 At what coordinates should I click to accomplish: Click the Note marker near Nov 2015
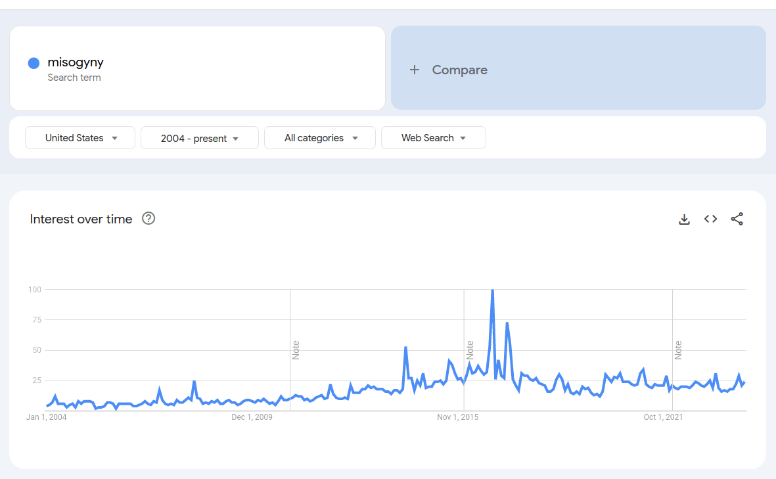(470, 350)
